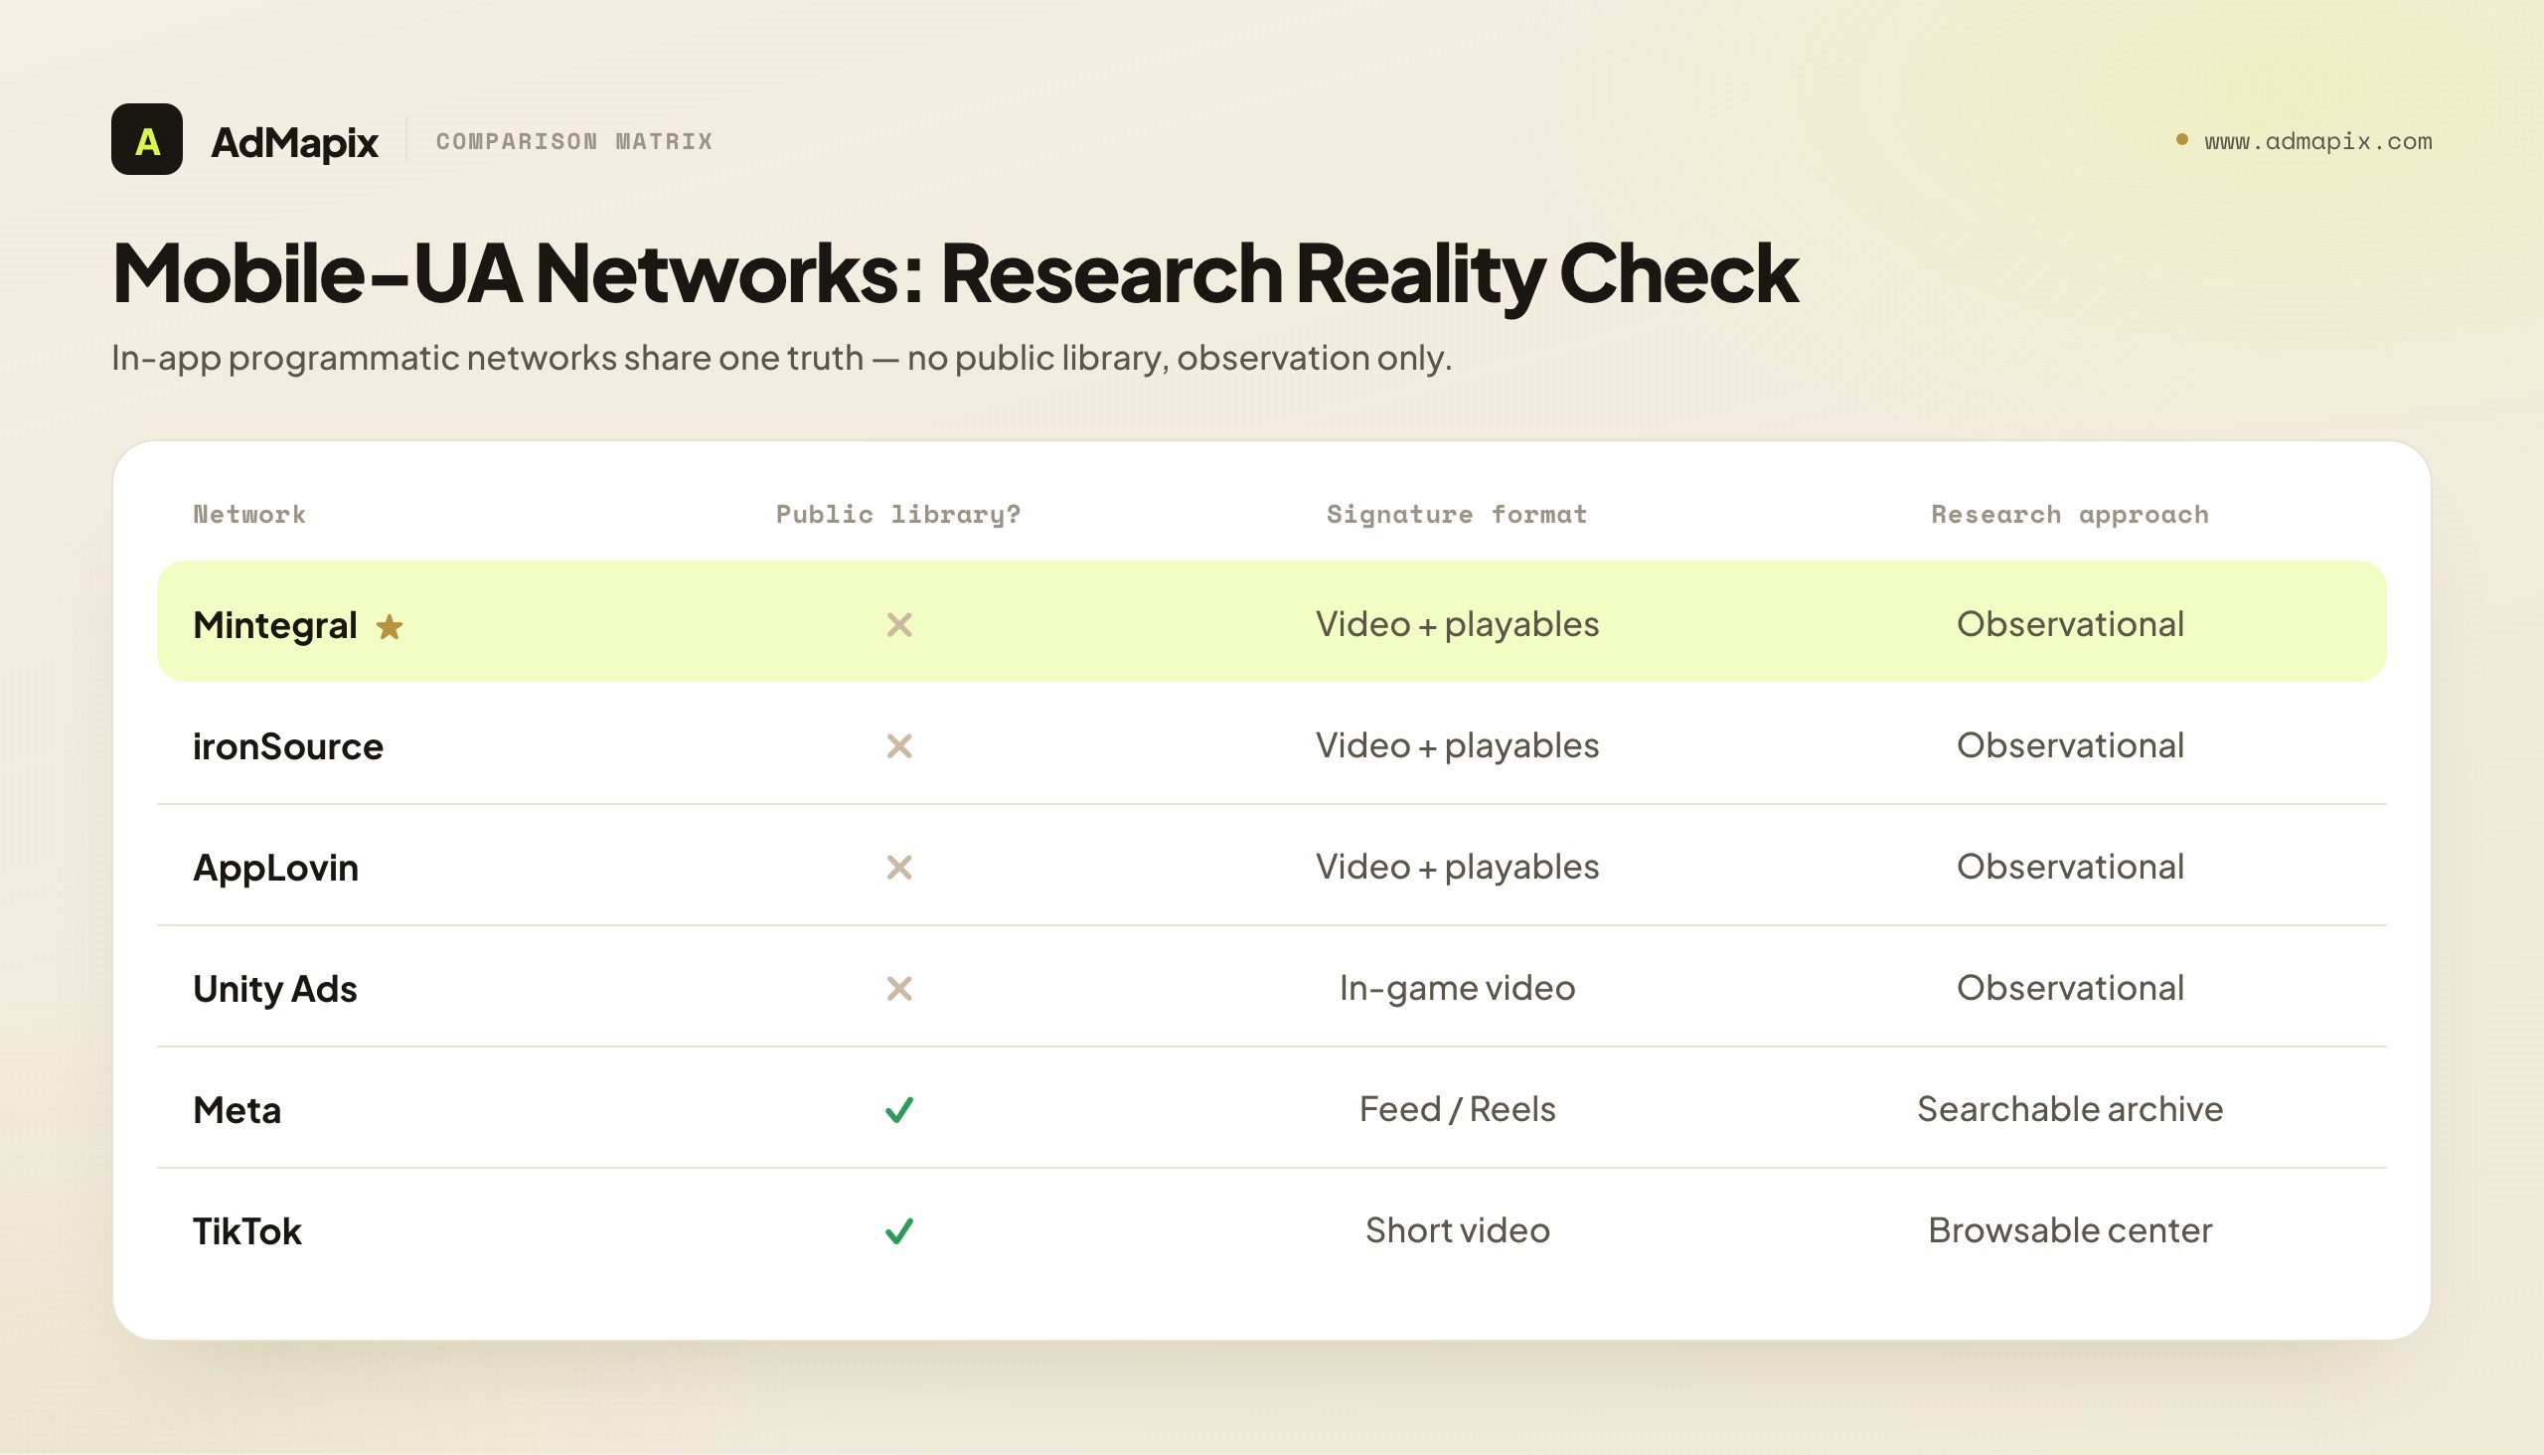
Task: Select the Mintegral network name
Action: [275, 625]
